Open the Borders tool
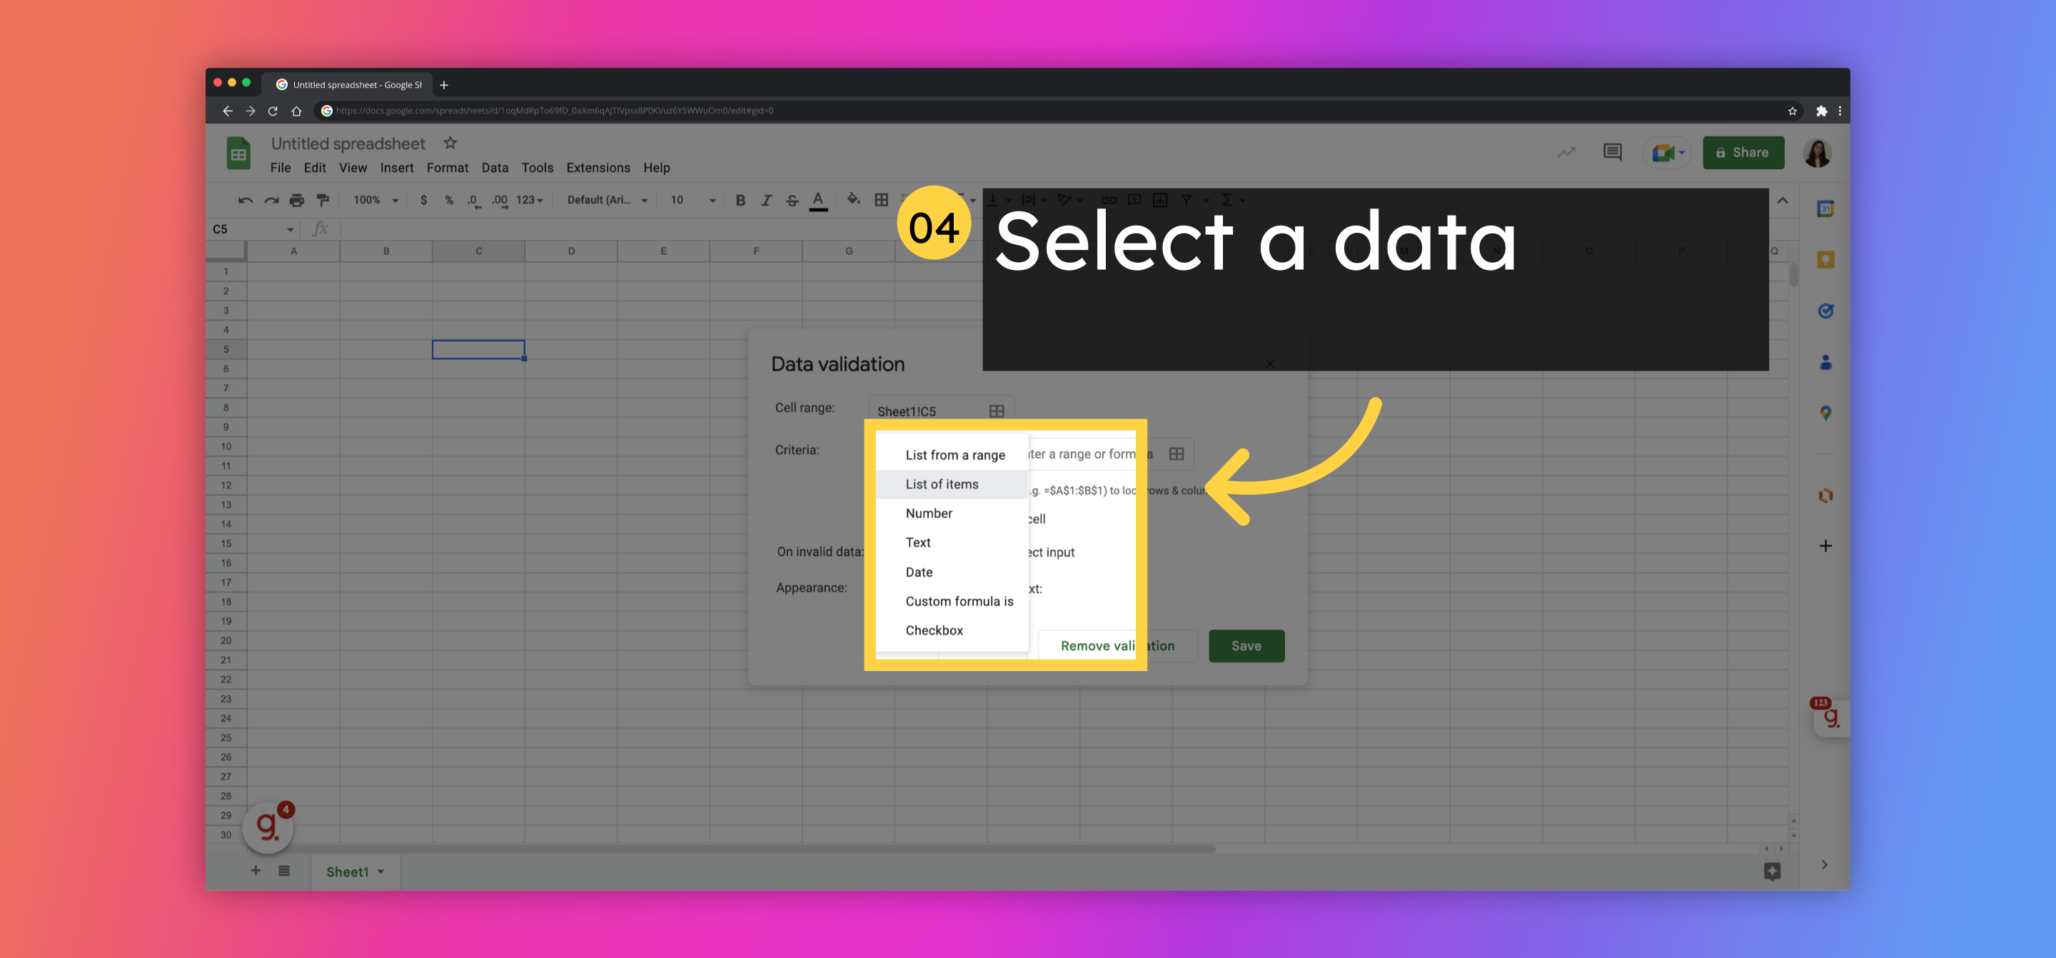Image resolution: width=2056 pixels, height=958 pixels. (x=881, y=201)
